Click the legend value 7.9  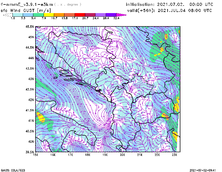44,18
